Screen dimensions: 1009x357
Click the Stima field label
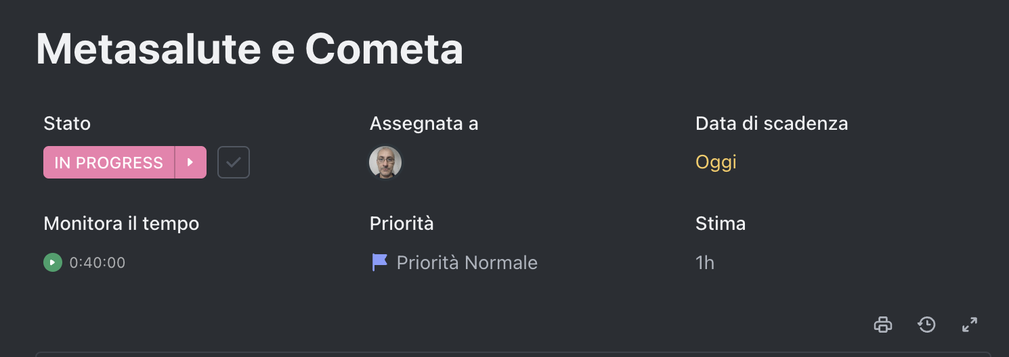click(721, 223)
